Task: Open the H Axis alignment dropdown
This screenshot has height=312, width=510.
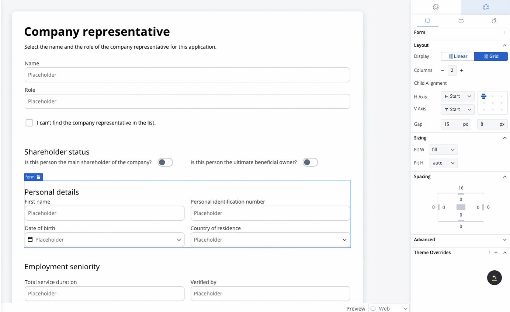Action: pyautogui.click(x=458, y=96)
